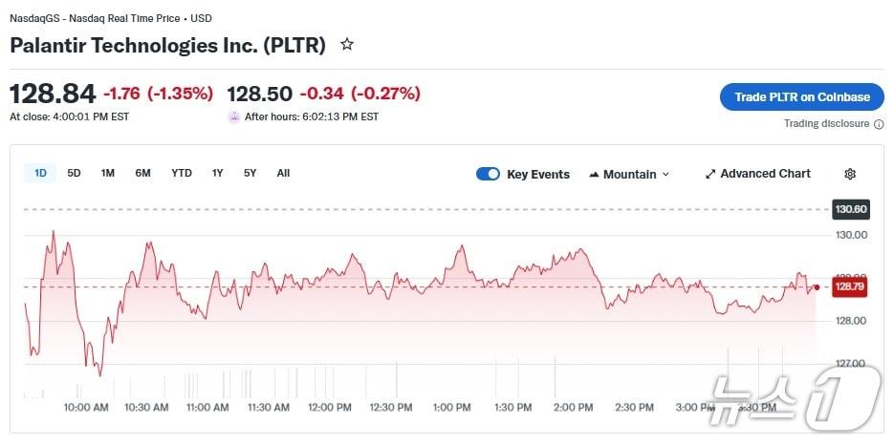Click the Mountain chart type icon
Screen dimensions: 894x444
point(594,175)
